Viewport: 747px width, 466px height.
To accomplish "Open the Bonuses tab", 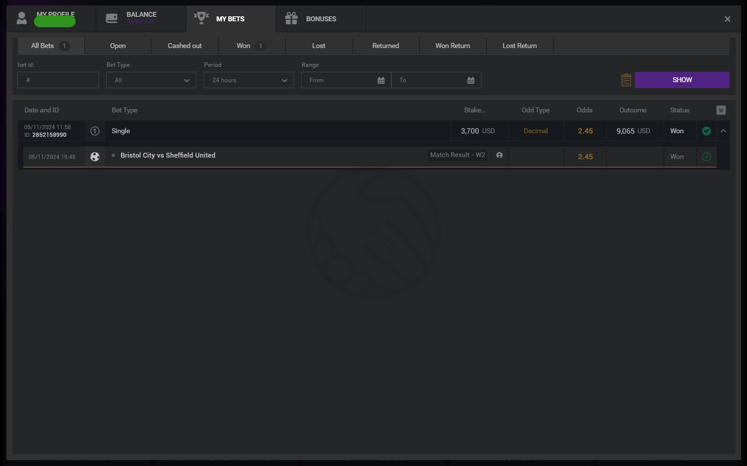I will [321, 19].
